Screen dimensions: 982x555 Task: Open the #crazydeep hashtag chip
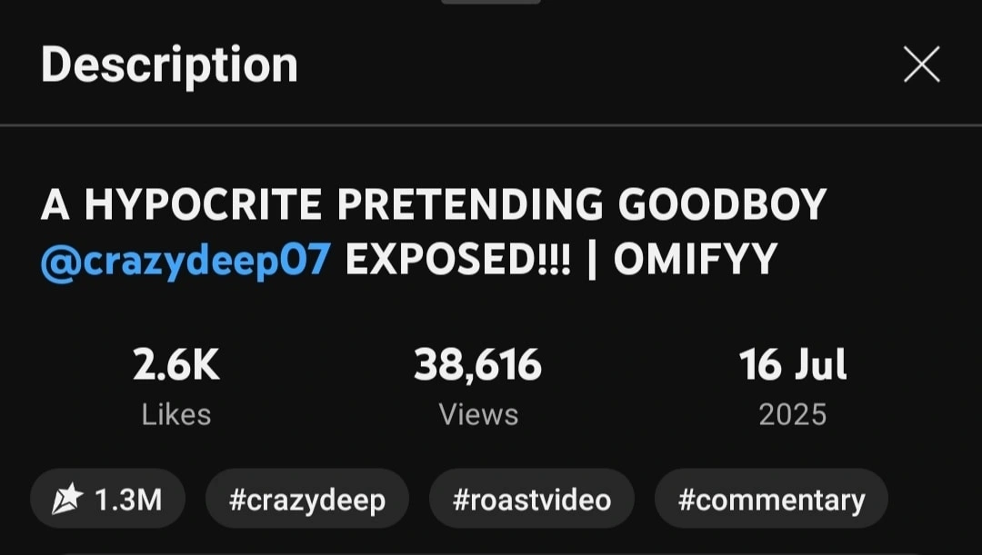pos(307,499)
